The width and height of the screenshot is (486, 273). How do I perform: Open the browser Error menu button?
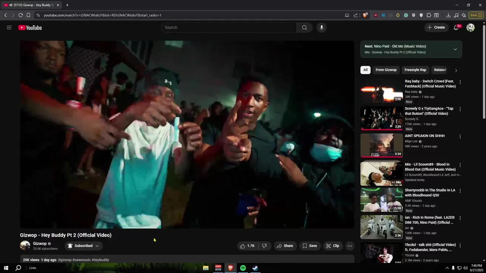click(x=476, y=15)
